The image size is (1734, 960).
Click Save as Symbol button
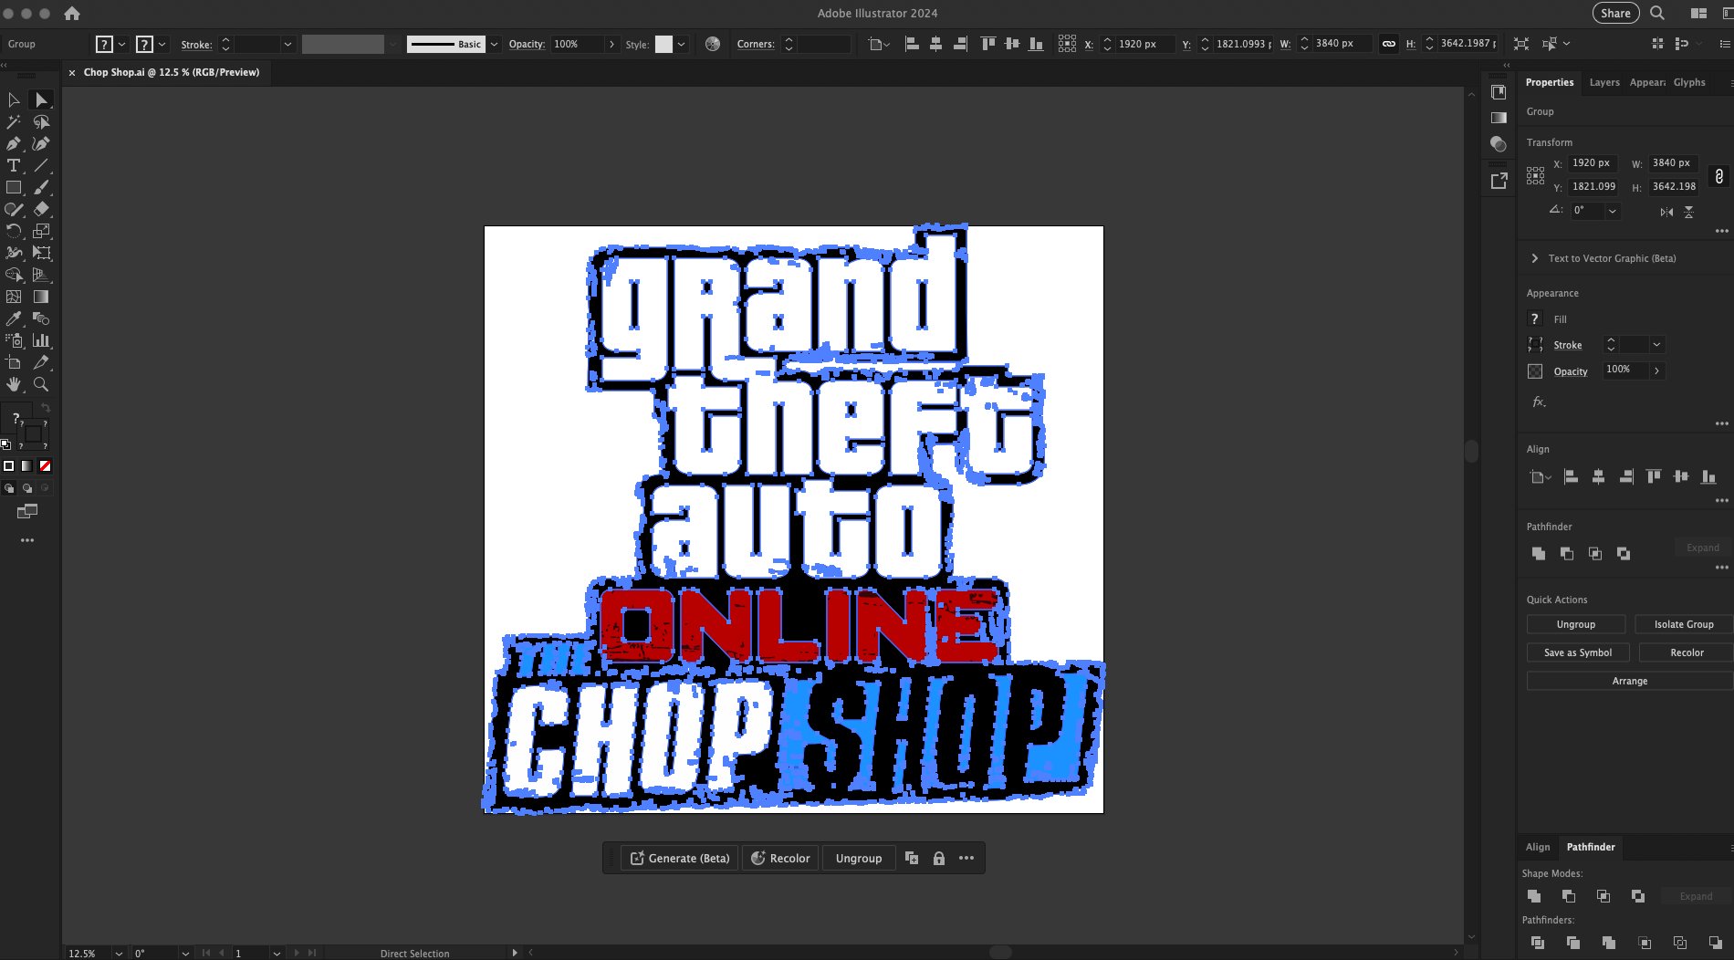pyautogui.click(x=1578, y=652)
